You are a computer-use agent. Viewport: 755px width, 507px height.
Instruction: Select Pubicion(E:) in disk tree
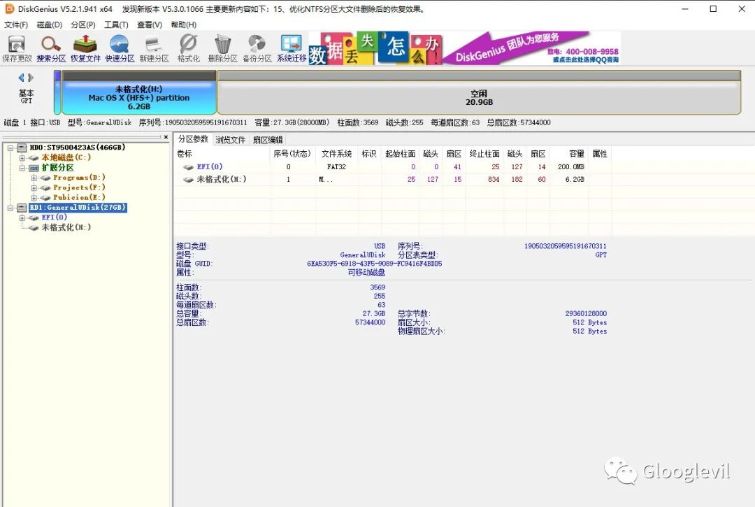coord(79,197)
